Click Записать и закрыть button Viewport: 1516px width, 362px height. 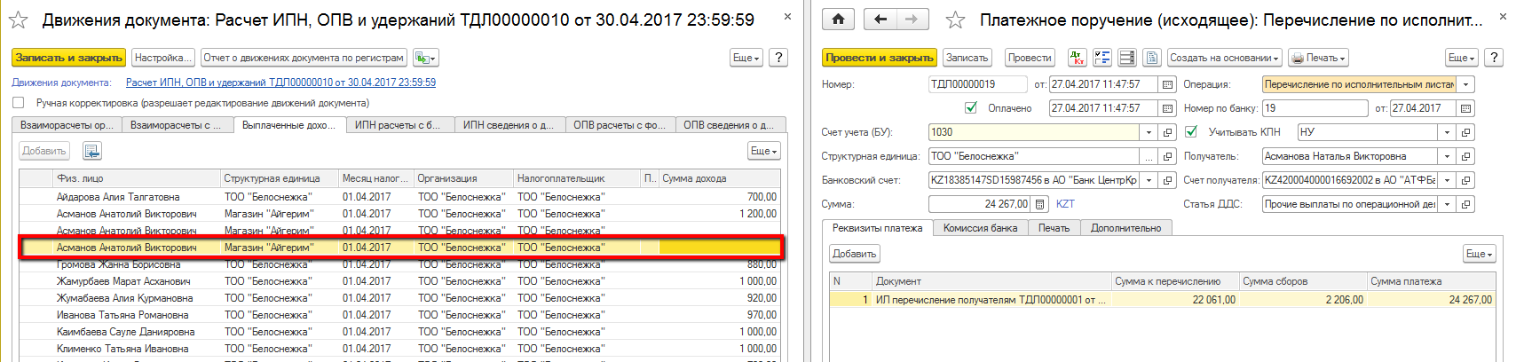68,58
